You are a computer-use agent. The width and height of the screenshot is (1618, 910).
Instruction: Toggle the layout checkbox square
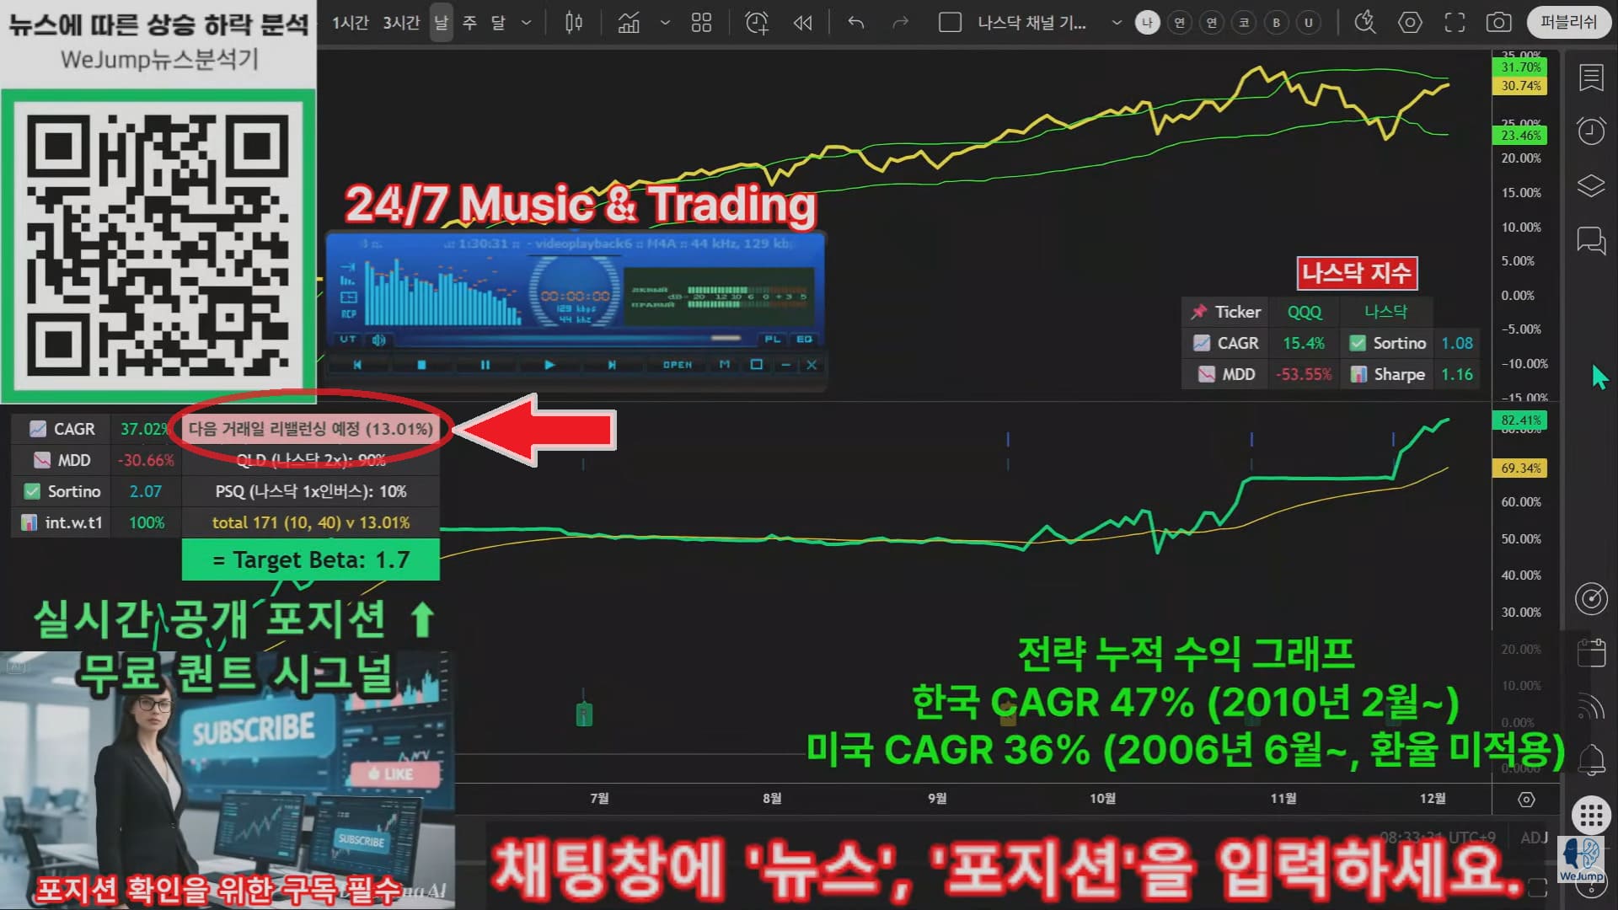coord(950,23)
